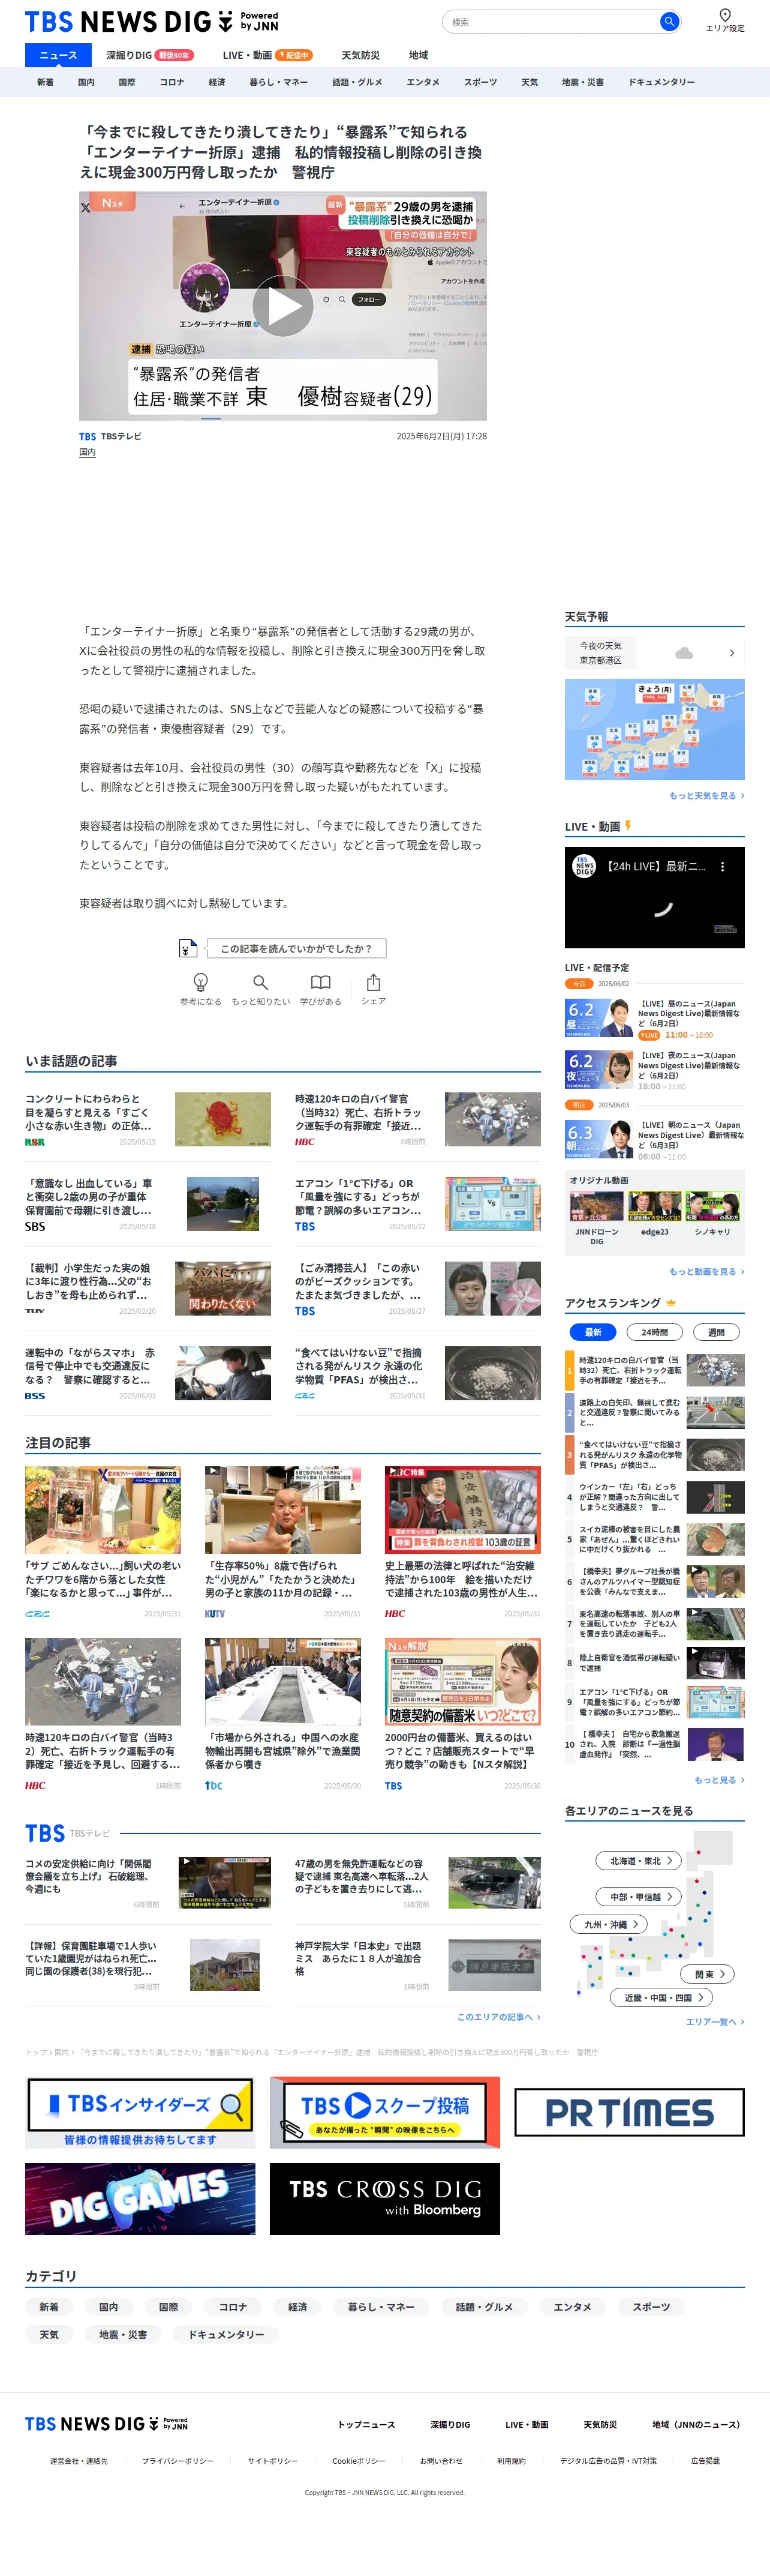Open 九州・沖縄 area button
Image resolution: width=770 pixels, height=2576 pixels.
[x=609, y=1924]
